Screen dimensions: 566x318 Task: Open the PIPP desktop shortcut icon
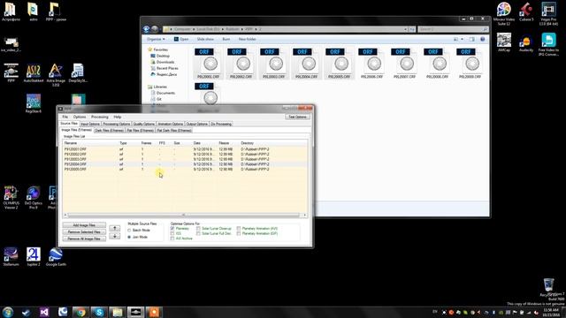point(11,72)
